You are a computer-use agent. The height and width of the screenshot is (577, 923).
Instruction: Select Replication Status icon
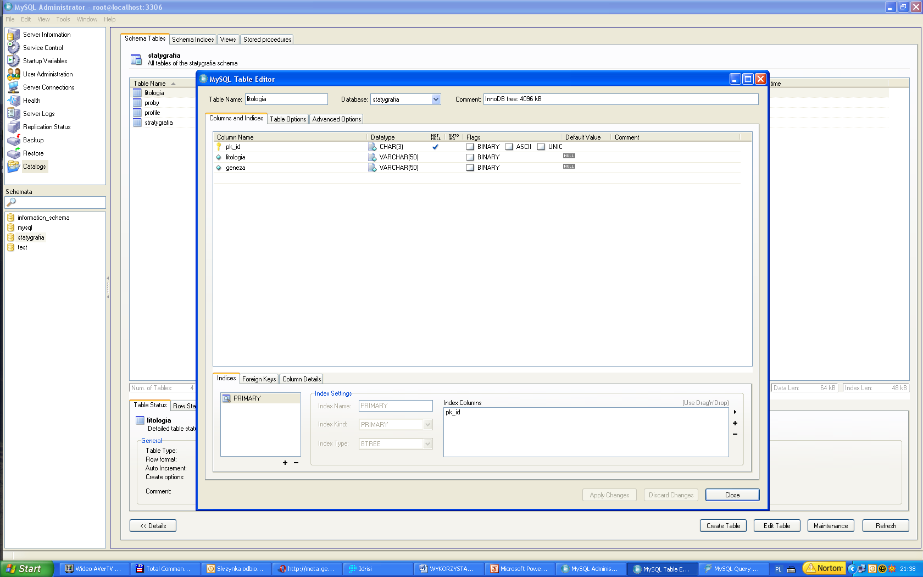[x=13, y=127]
